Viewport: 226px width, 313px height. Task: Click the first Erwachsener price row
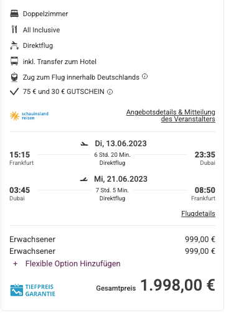click(x=112, y=240)
